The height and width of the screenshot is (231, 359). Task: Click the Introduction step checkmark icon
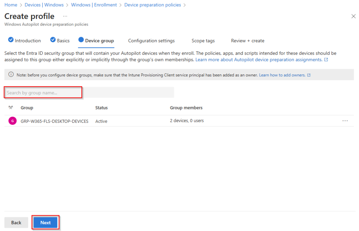point(11,40)
